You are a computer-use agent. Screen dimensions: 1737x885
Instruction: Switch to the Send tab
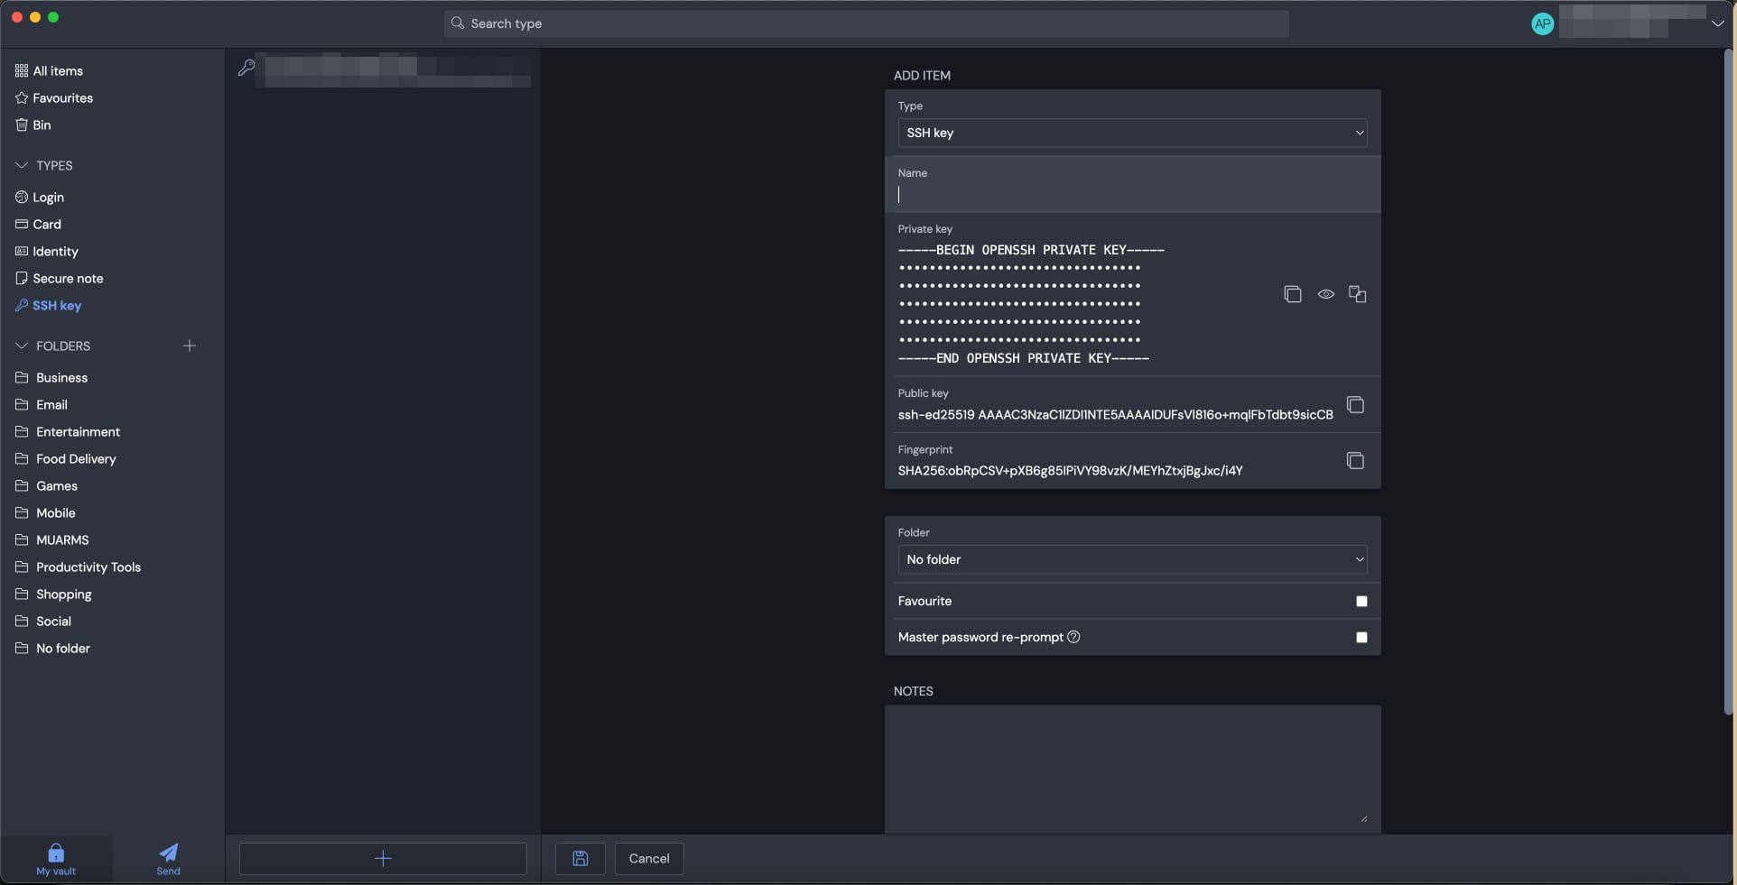[168, 860]
